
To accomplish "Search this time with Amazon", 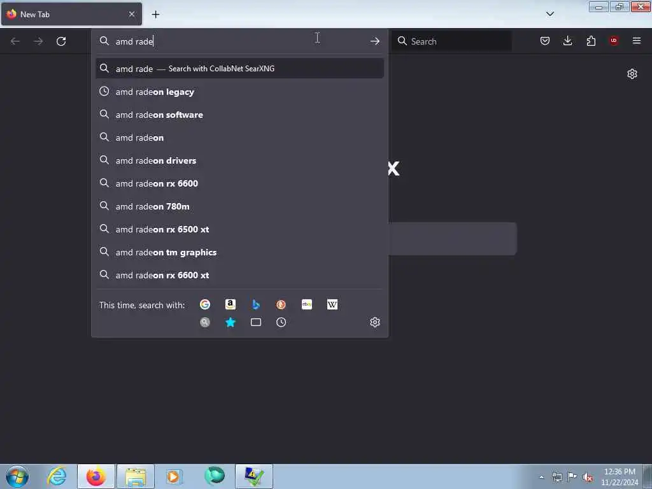I will click(x=230, y=304).
